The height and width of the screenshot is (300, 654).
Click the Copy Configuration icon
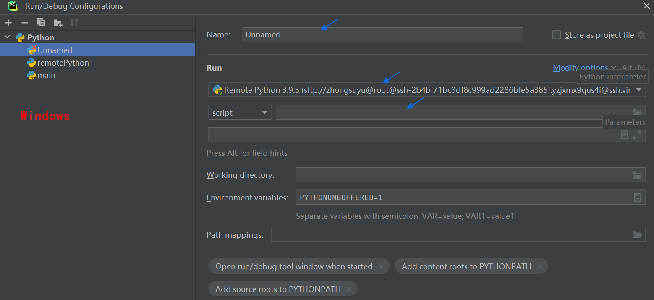[41, 23]
